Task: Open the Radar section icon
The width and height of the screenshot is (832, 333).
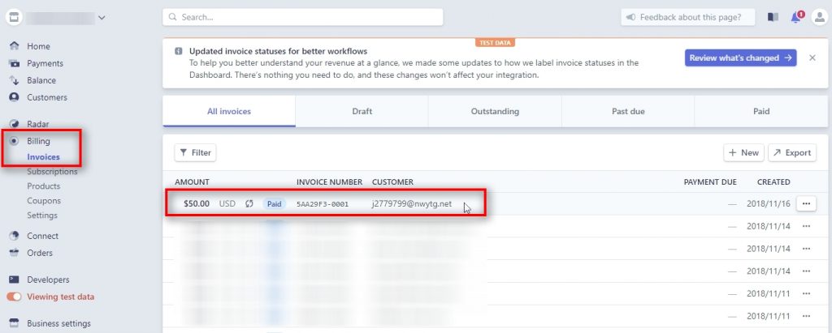Action: coord(14,124)
